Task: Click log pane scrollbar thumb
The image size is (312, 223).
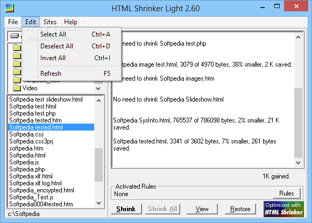Action: [298, 123]
